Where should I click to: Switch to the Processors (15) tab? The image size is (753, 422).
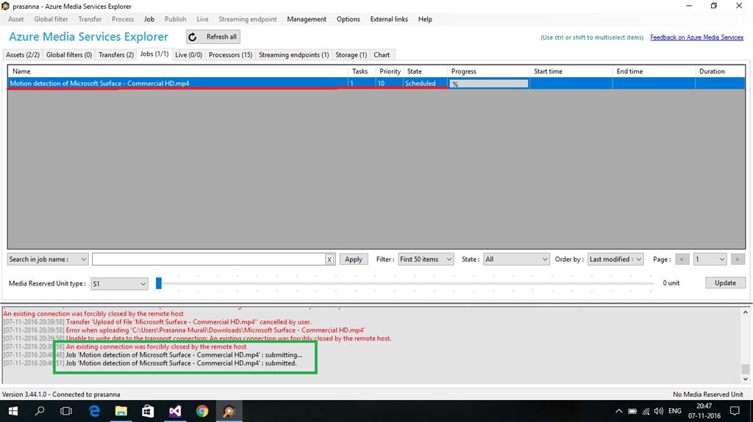coord(230,54)
